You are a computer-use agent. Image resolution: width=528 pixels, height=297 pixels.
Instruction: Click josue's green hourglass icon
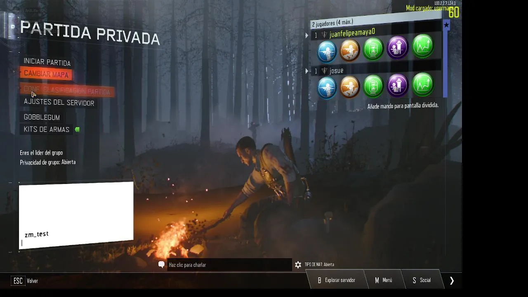373,86
